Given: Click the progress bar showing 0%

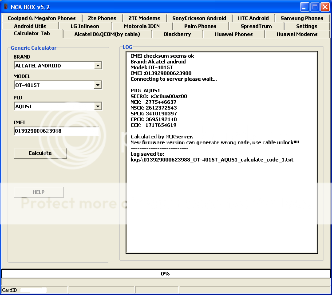Looking at the screenshot, I should coord(166,274).
